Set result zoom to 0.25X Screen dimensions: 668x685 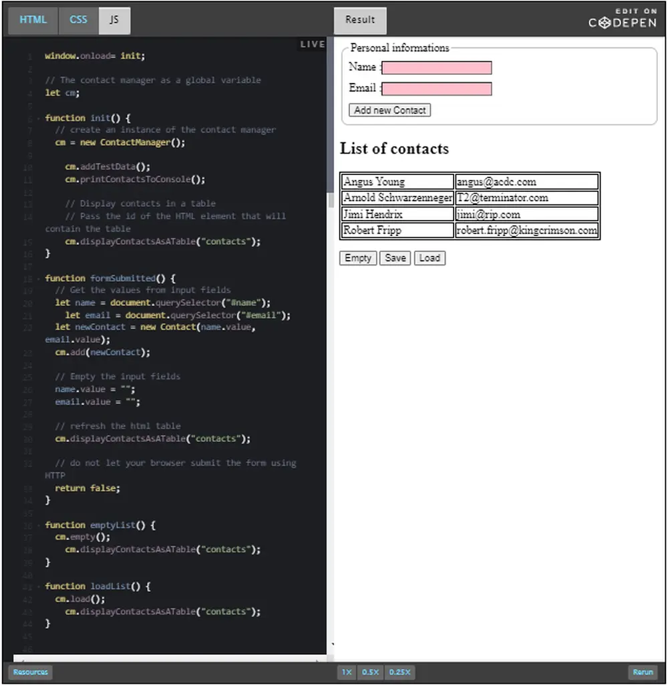pos(399,672)
